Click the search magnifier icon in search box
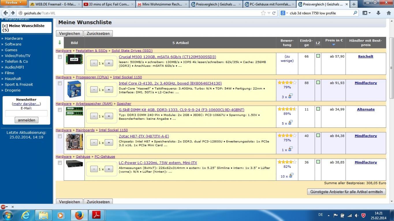The image size is (394, 221). pos(355,13)
